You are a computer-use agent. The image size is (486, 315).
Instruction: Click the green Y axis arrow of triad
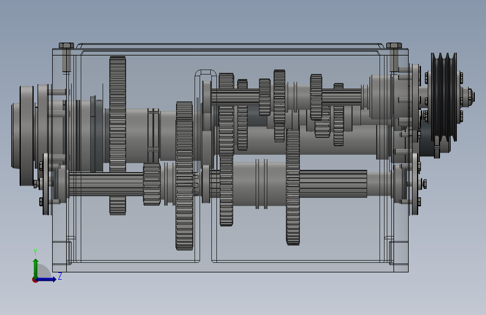click(36, 268)
